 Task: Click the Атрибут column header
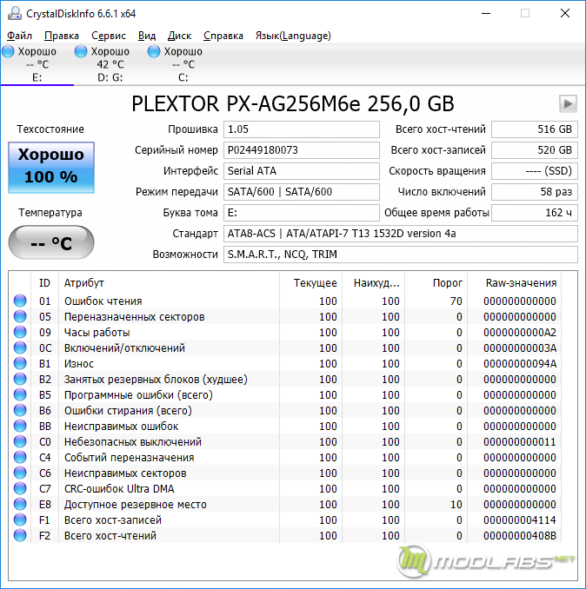[x=170, y=283]
